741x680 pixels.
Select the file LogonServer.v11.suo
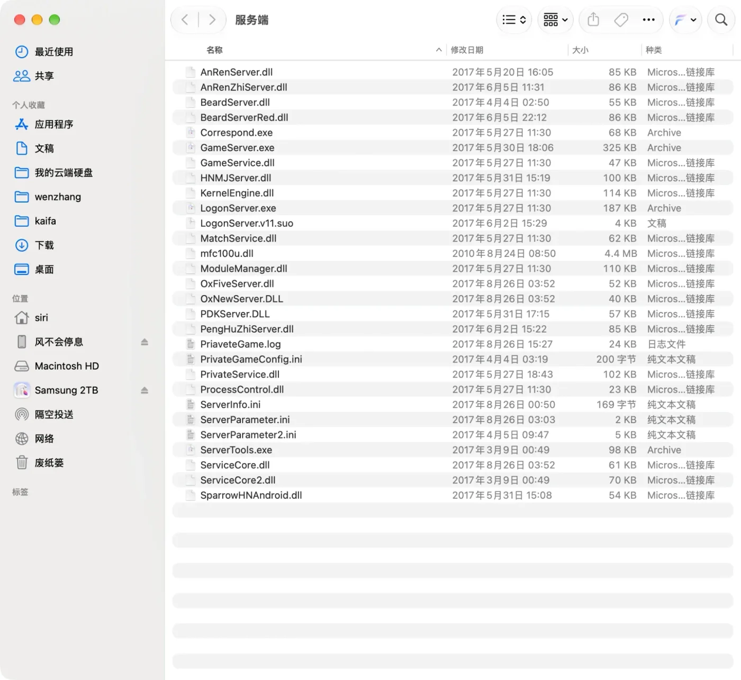(x=453, y=224)
